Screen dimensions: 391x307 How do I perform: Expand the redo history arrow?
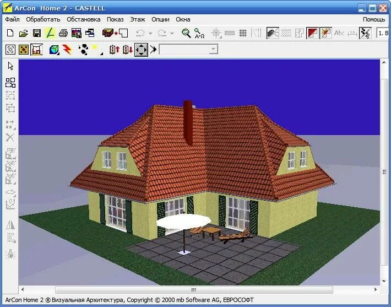(x=172, y=33)
